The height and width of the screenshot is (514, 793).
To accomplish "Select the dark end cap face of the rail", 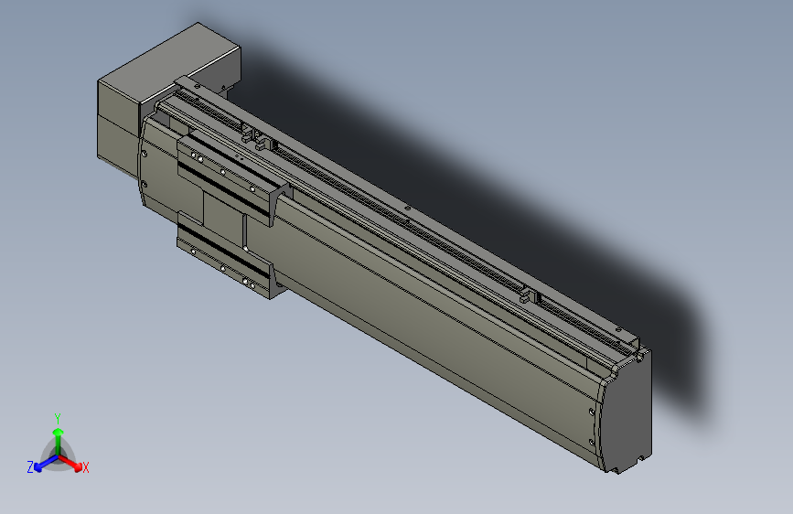I will coord(627,412).
